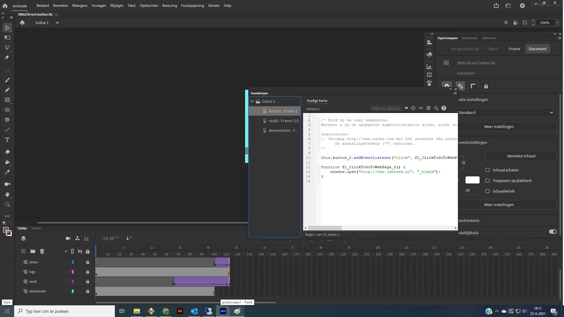The image size is (564, 317).
Task: Select the Paint Bucket tool
Action: (7, 162)
